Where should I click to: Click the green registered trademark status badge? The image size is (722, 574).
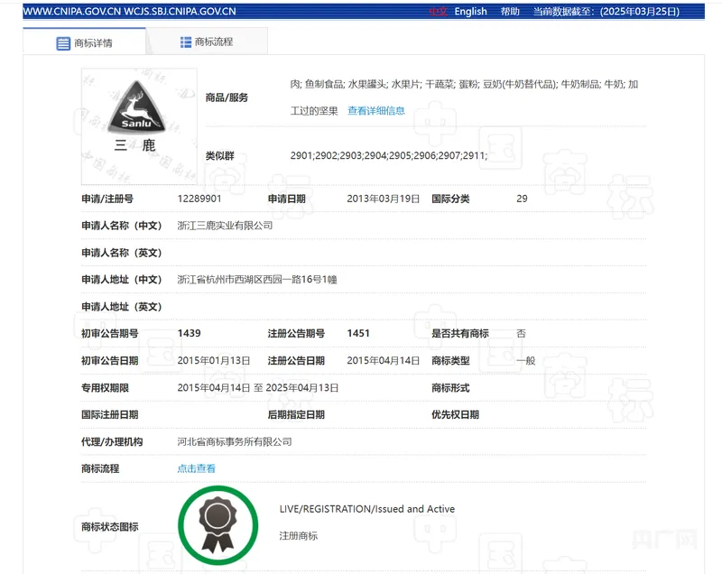coord(218,525)
